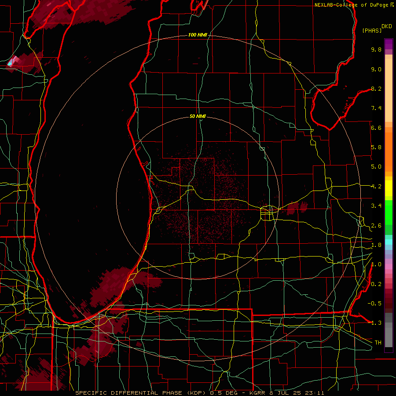Click the KGRR 8 JUL 25 23:11 timestamp
The image size is (396, 396).
(x=286, y=393)
